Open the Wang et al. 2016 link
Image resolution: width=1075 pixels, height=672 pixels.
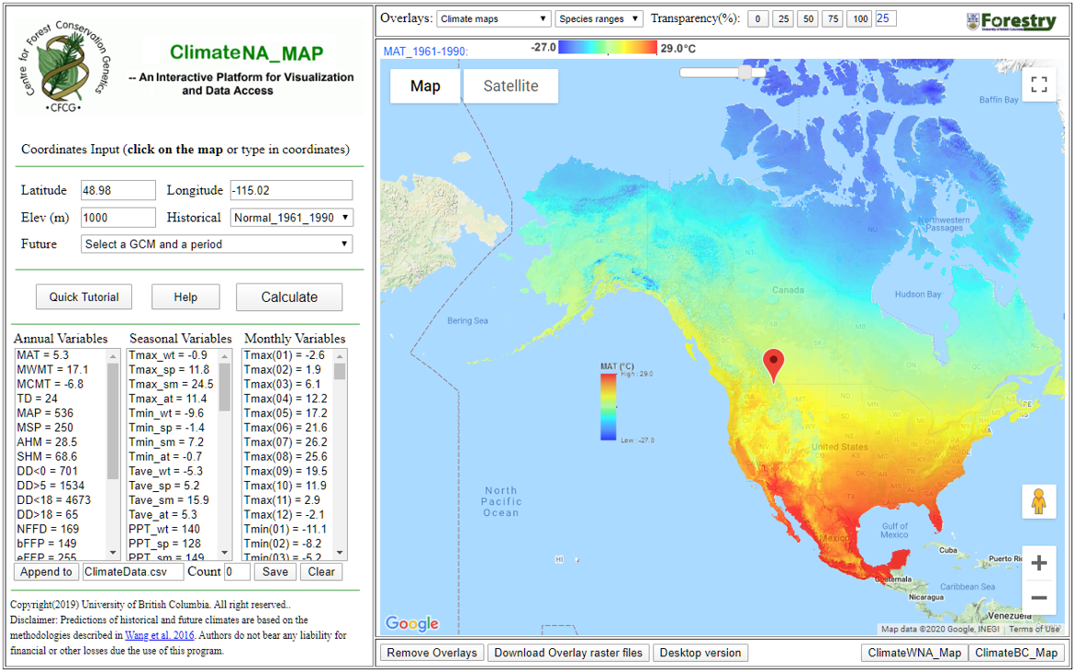point(159,634)
